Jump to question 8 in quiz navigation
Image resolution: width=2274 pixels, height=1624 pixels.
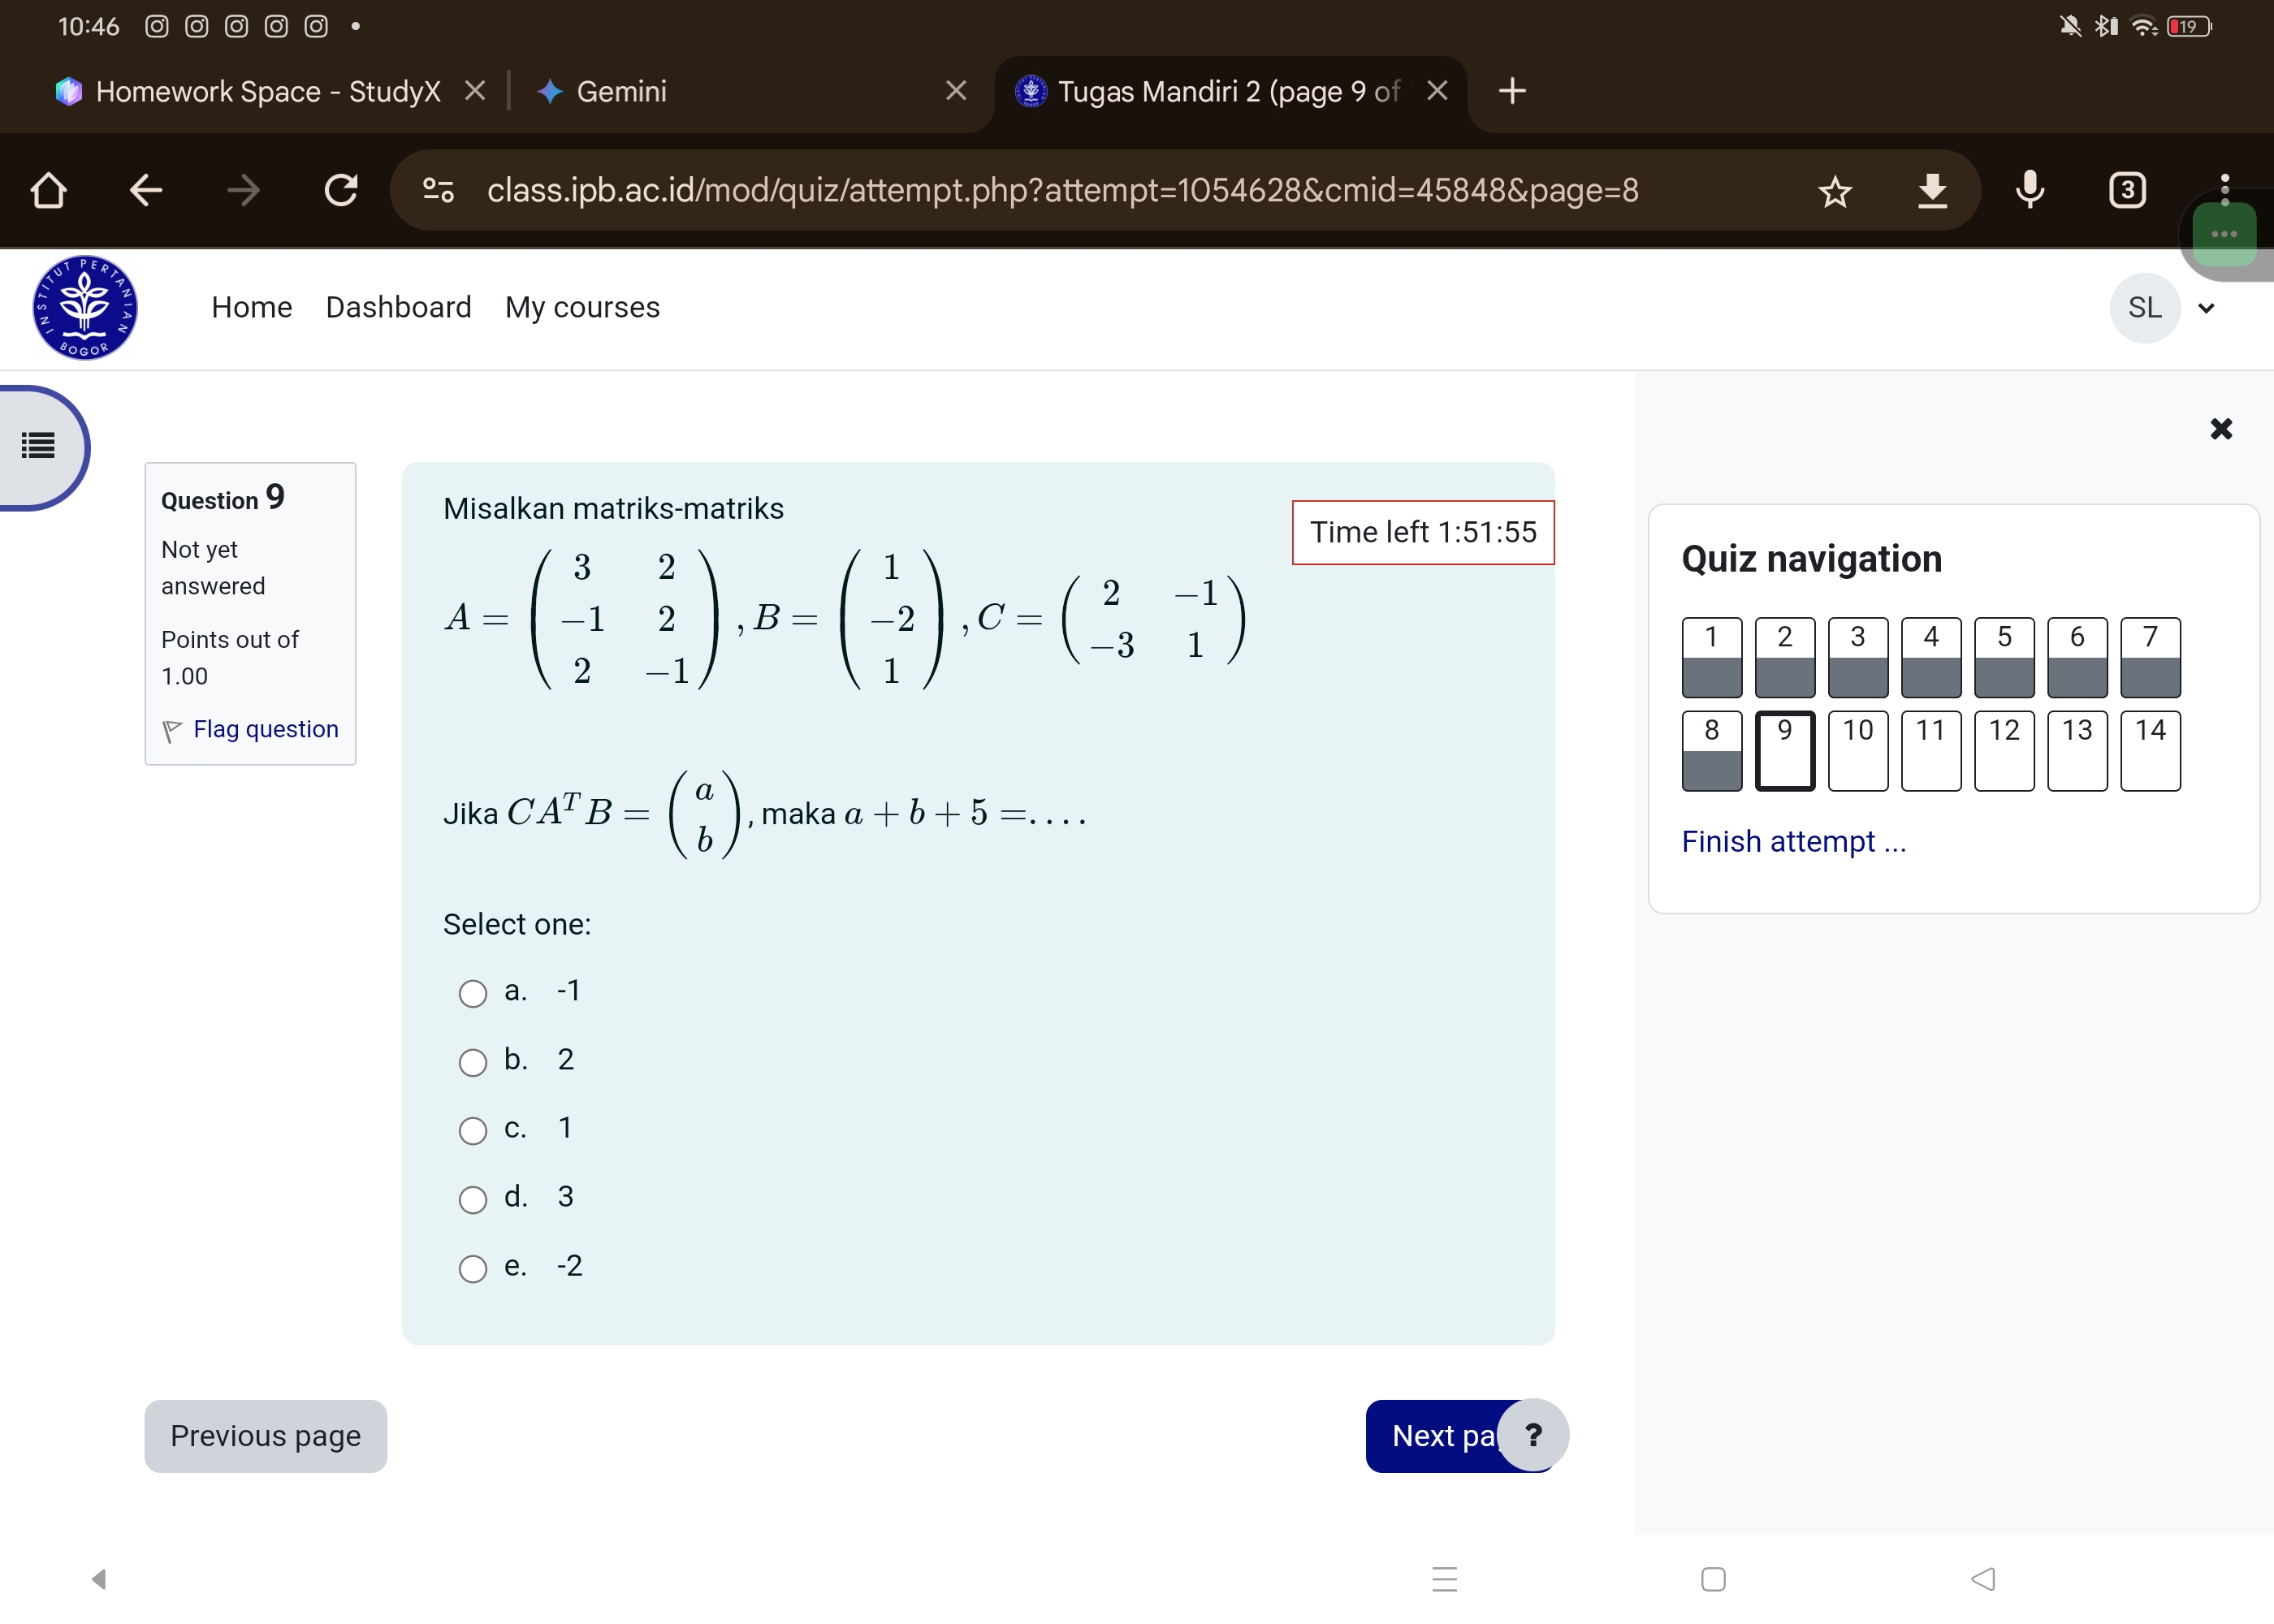point(1711,751)
